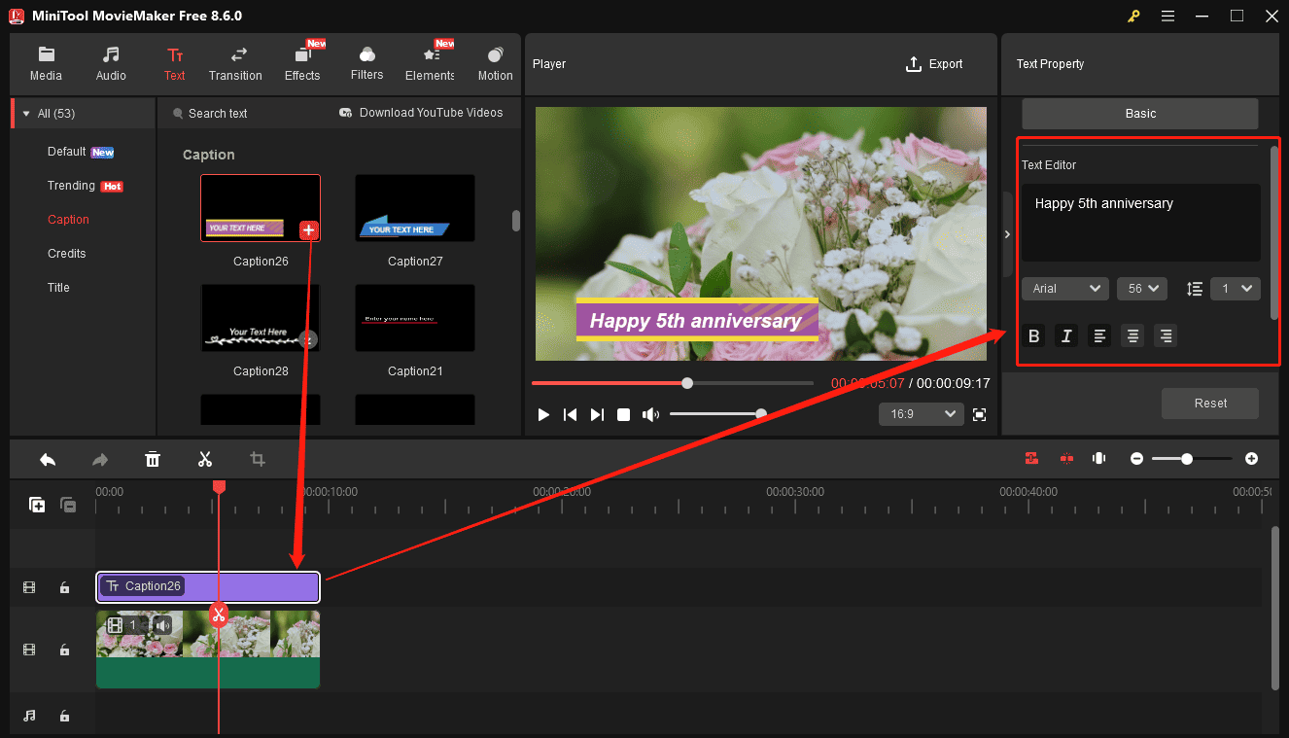
Task: Align text to the right
Action: 1166,336
